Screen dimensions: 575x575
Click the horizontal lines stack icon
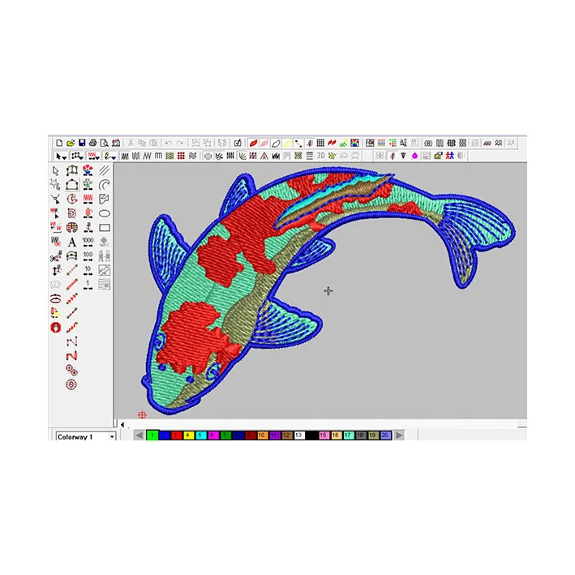coord(310,156)
